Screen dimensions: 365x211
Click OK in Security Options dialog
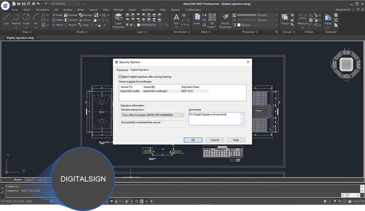point(193,140)
